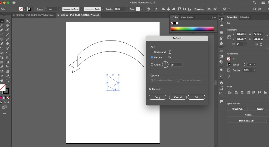Open rotate angle dropdown in Properties
This screenshot has height=147, width=269.
[245, 44]
